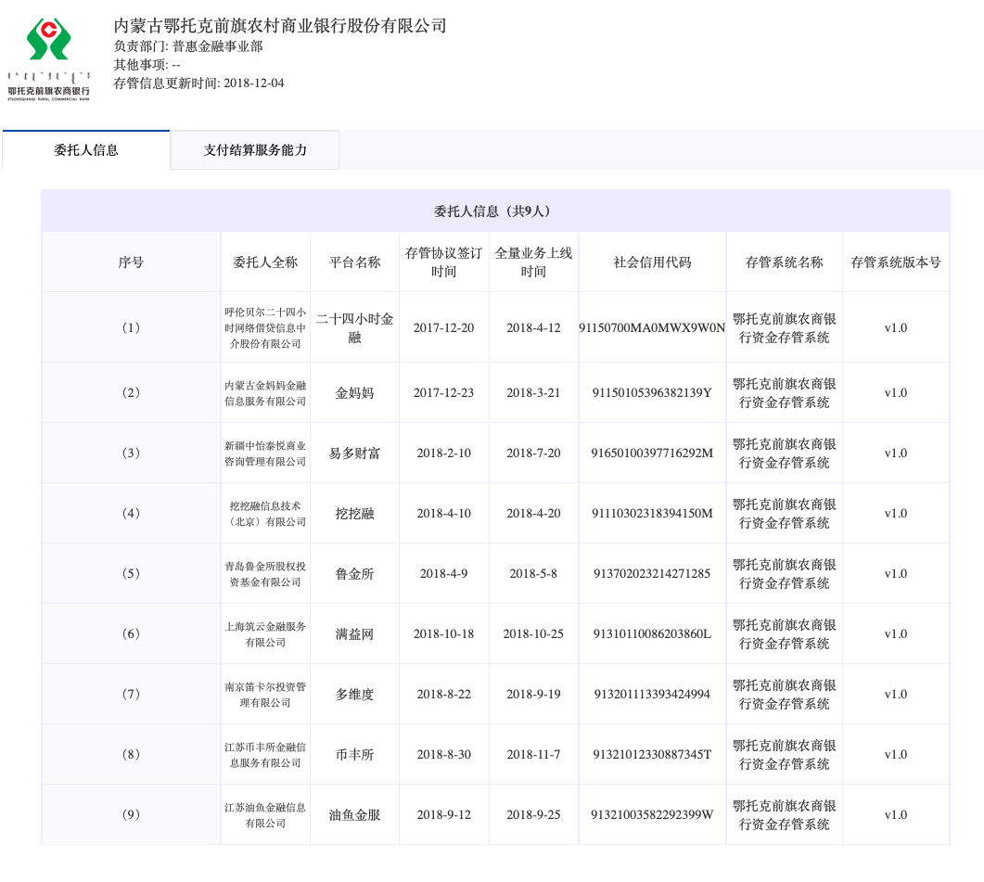This screenshot has width=984, height=882.
Task: Click signing date 2018-9-12
Action: tap(443, 815)
